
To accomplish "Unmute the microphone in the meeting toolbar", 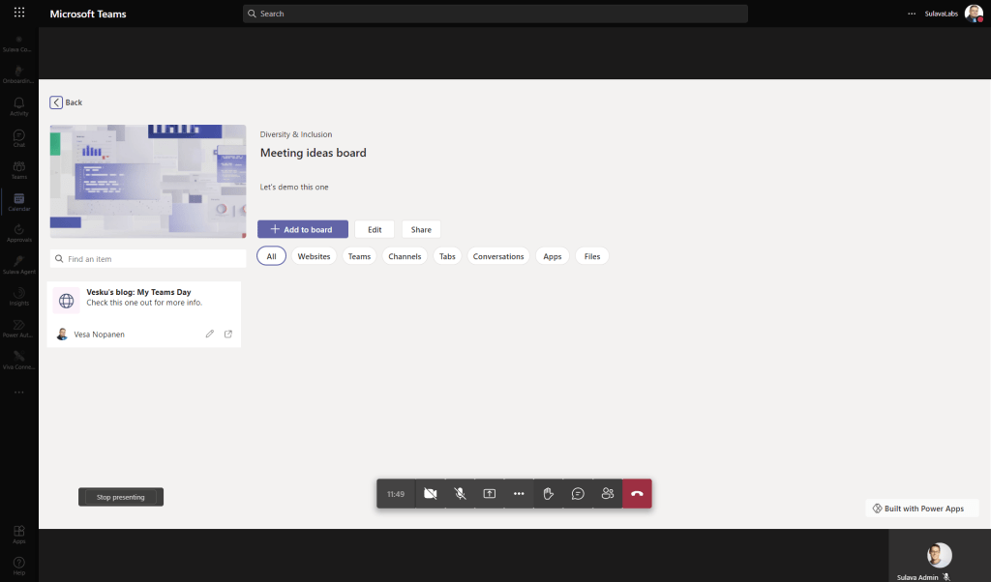I will (461, 494).
